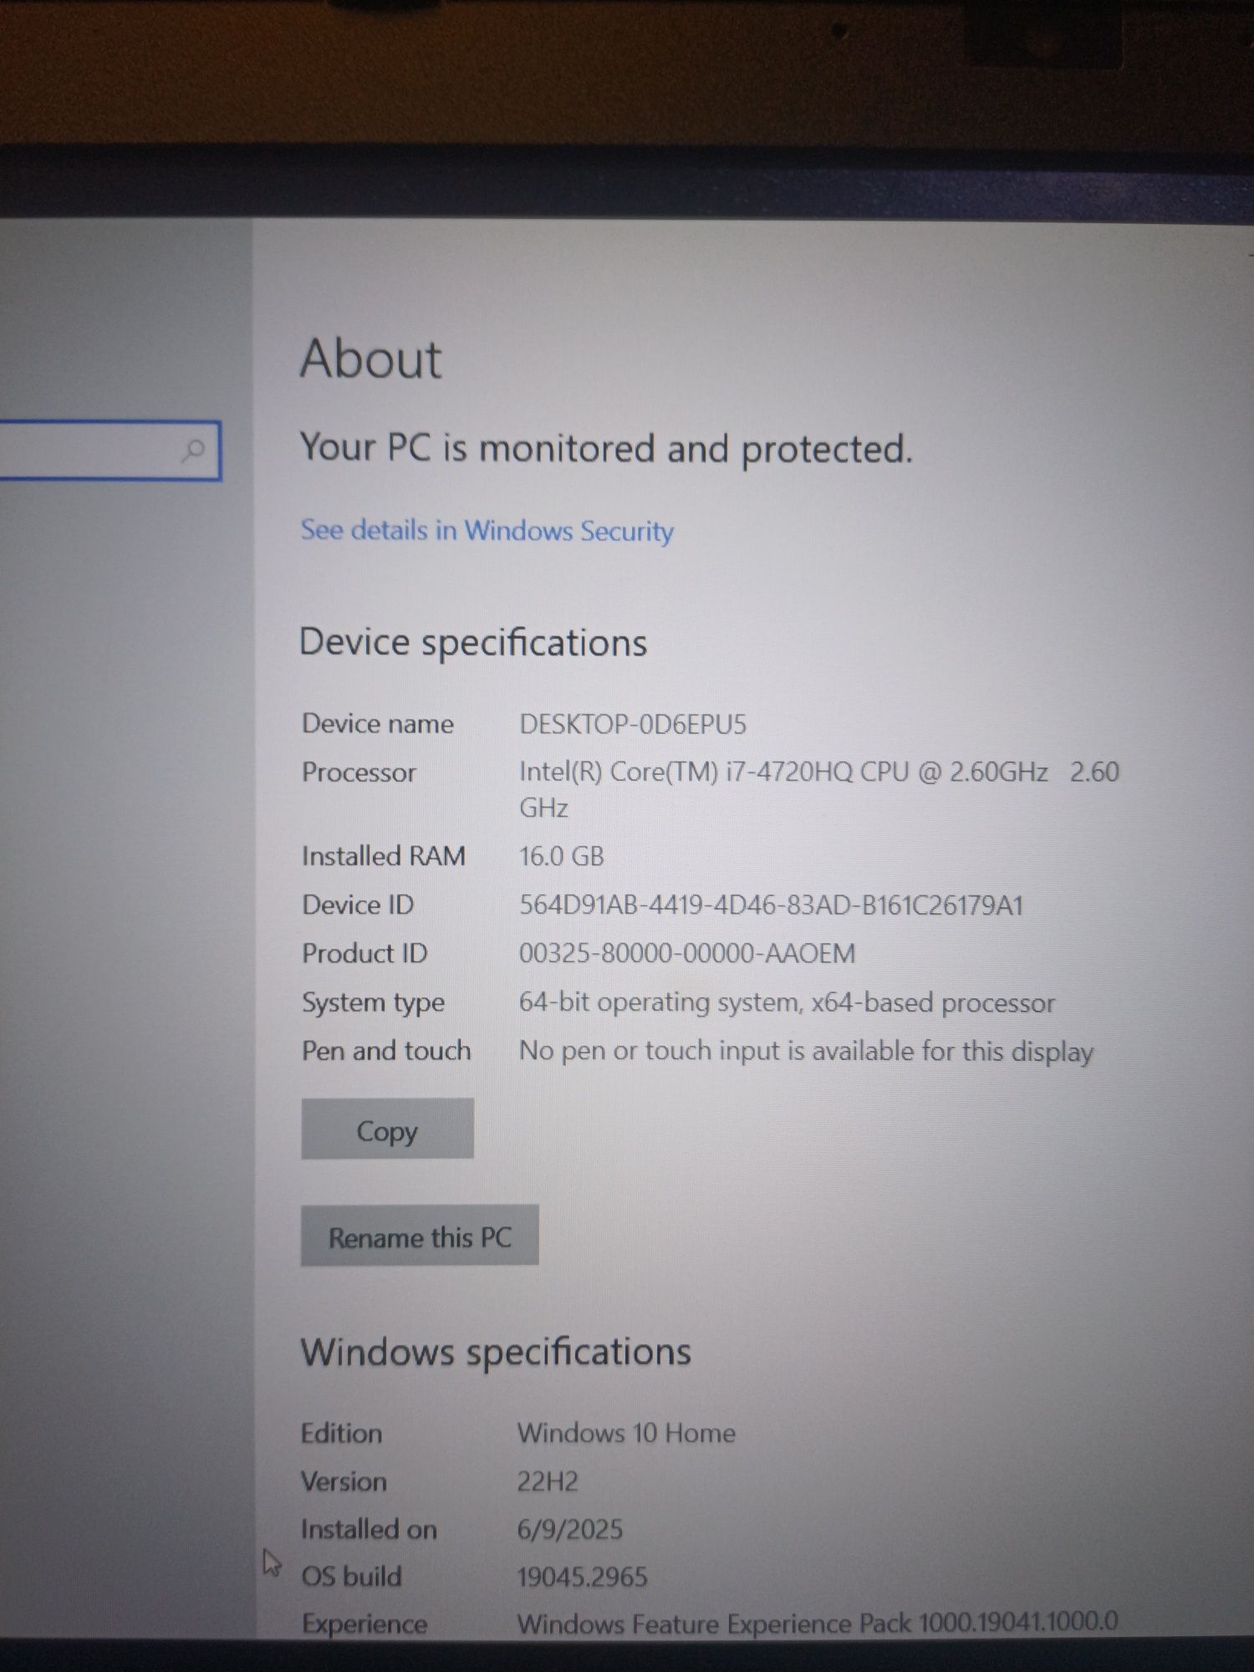
Task: Select the edition value Windows 10 Home
Action: [626, 1433]
